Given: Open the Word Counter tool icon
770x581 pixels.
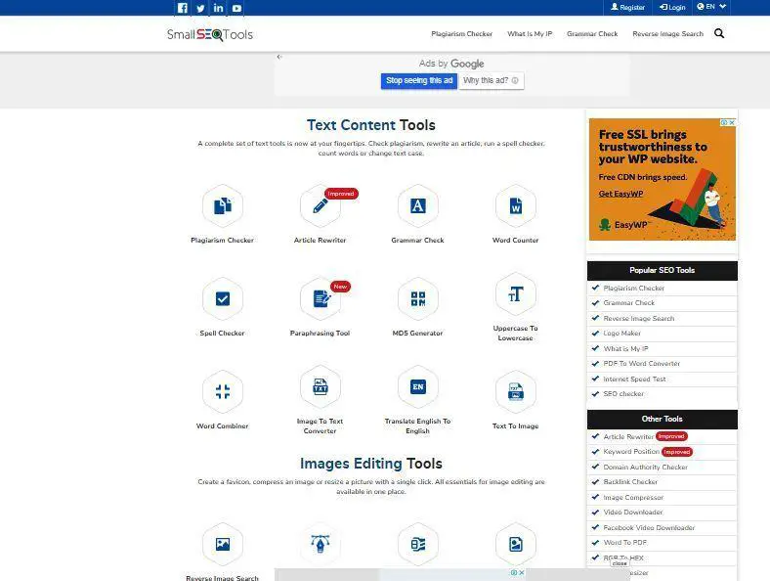Looking at the screenshot, I should [x=516, y=205].
